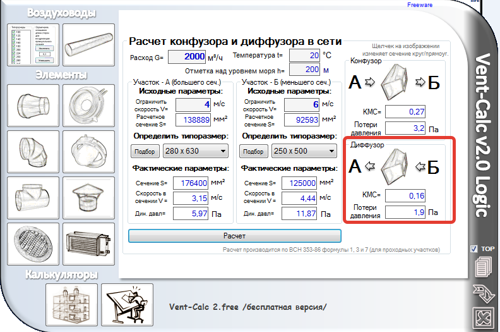Click section A calculated area 138889

pos(193,120)
